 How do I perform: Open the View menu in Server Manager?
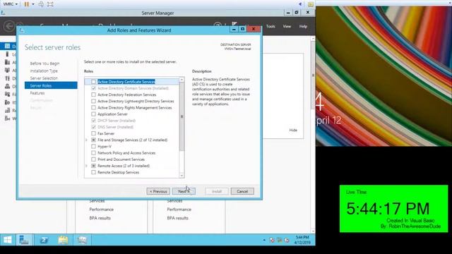[287, 26]
